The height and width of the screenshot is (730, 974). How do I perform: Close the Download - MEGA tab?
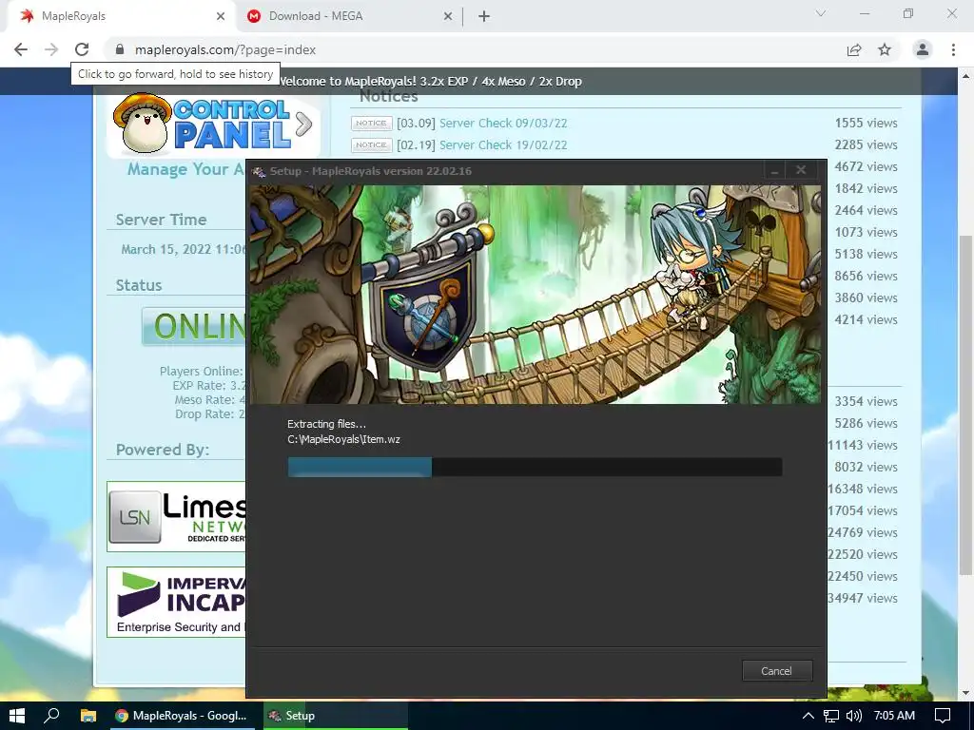click(448, 16)
